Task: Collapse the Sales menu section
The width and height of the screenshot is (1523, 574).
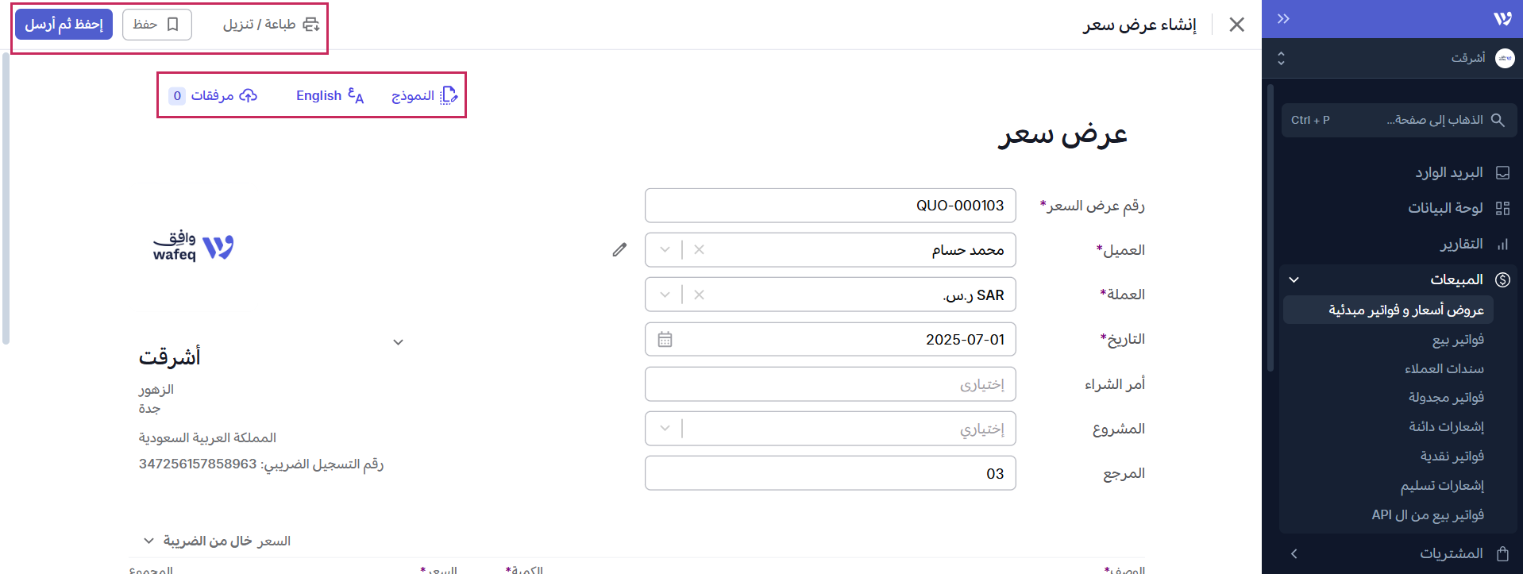Action: tap(1294, 279)
